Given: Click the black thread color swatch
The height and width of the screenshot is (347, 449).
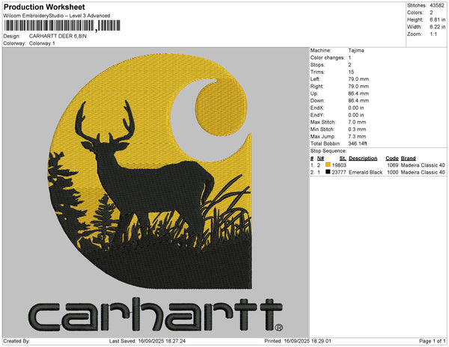Looking at the screenshot, I should (328, 172).
